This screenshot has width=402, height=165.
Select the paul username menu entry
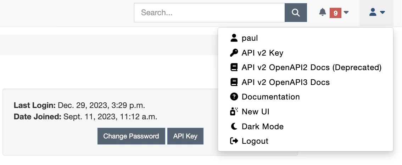[250, 38]
